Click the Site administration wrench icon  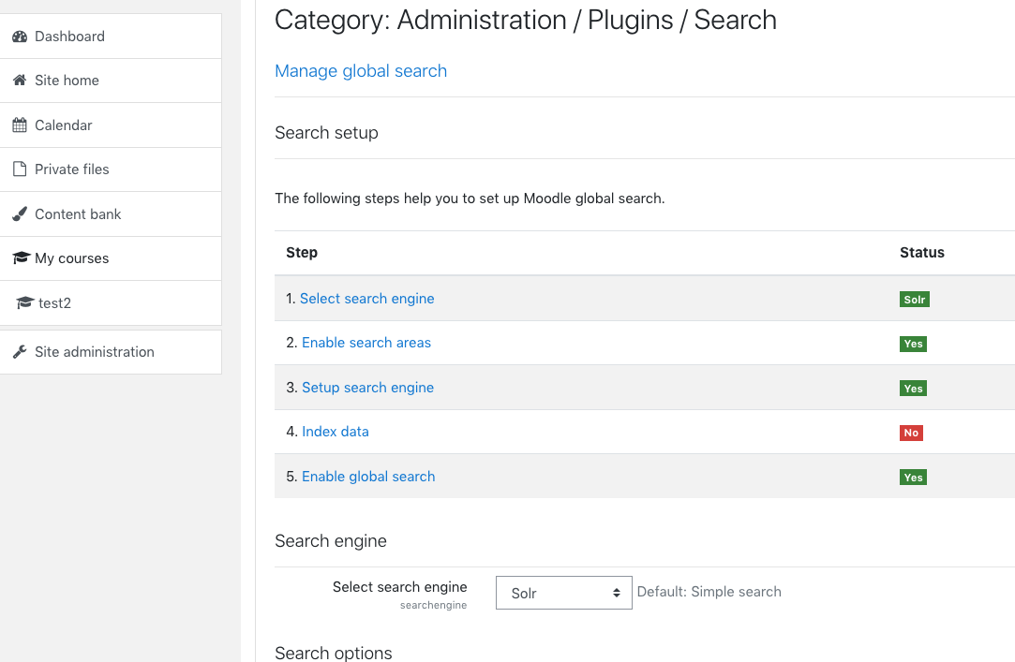[20, 352]
